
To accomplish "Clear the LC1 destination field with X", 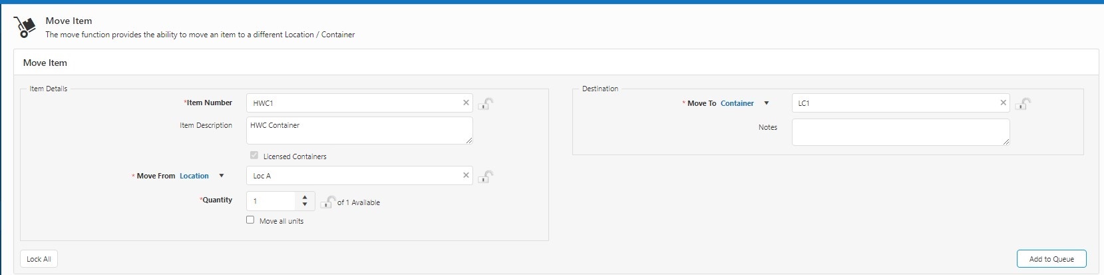I will (1003, 103).
